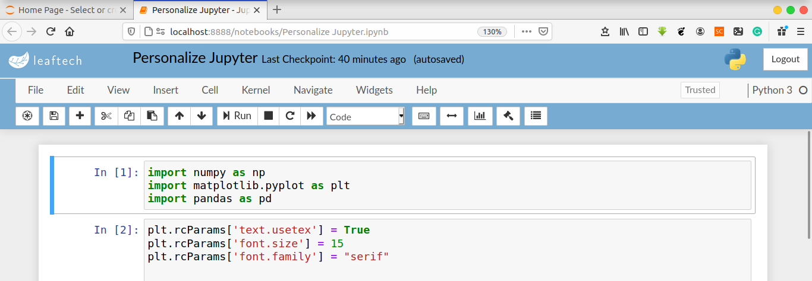Toggle the Trusted notebook indicator
Image resolution: width=812 pixels, height=281 pixels.
[x=700, y=90]
